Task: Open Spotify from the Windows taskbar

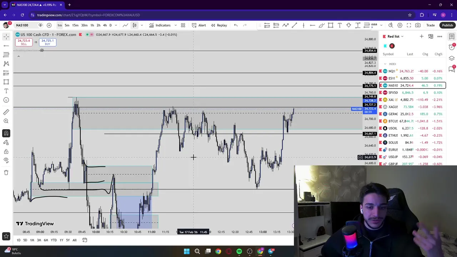Action: pyautogui.click(x=239, y=251)
